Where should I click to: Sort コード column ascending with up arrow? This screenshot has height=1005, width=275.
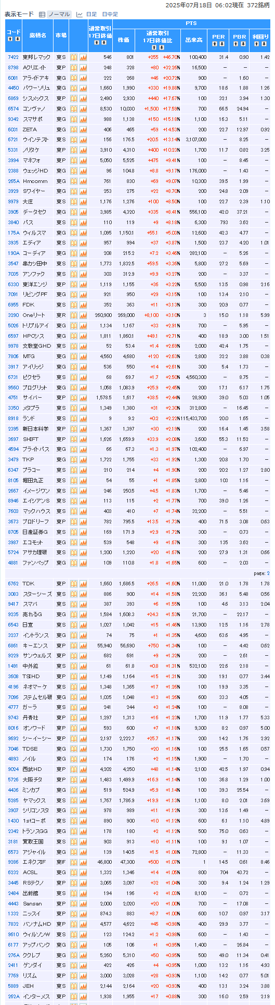click(10, 39)
